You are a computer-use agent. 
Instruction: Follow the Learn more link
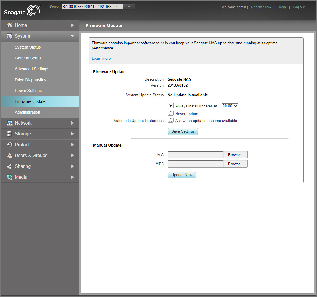pos(101,58)
